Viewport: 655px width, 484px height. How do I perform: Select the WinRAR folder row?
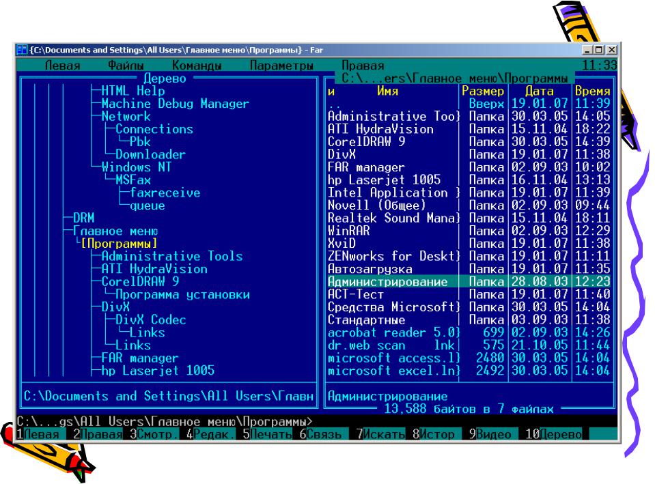469,231
